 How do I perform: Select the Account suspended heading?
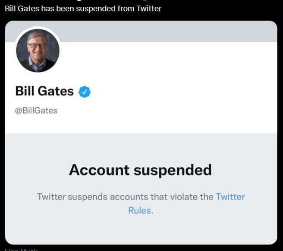click(140, 170)
